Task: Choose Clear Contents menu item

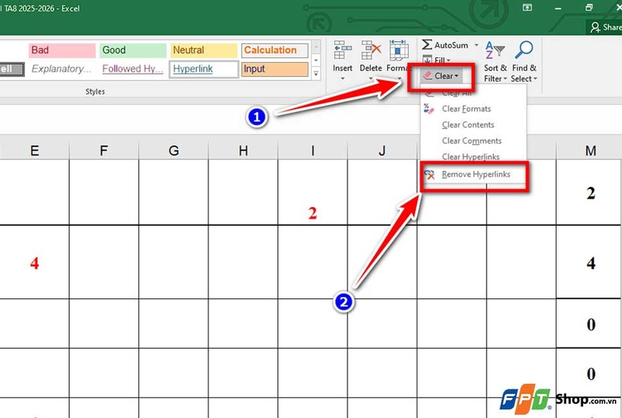Action: tap(473, 124)
